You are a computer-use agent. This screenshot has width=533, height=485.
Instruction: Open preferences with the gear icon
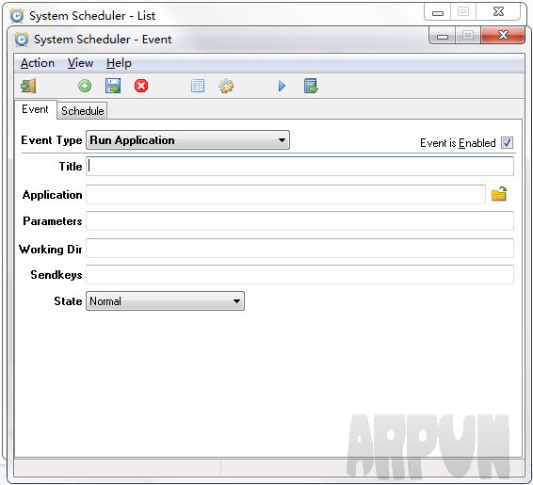[226, 87]
